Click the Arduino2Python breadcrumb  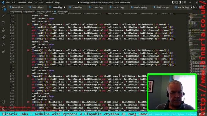(44, 12)
